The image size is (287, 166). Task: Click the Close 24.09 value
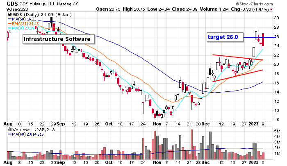(184, 9)
